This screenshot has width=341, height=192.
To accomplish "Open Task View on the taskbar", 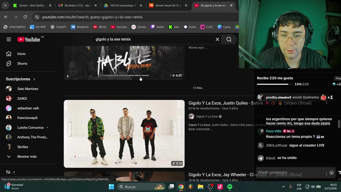I will coord(171,187).
